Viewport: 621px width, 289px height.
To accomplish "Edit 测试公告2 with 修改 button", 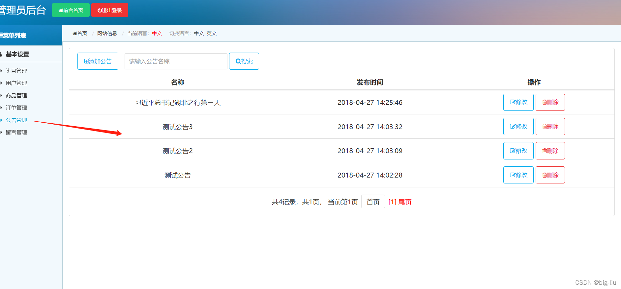I will tap(518, 151).
